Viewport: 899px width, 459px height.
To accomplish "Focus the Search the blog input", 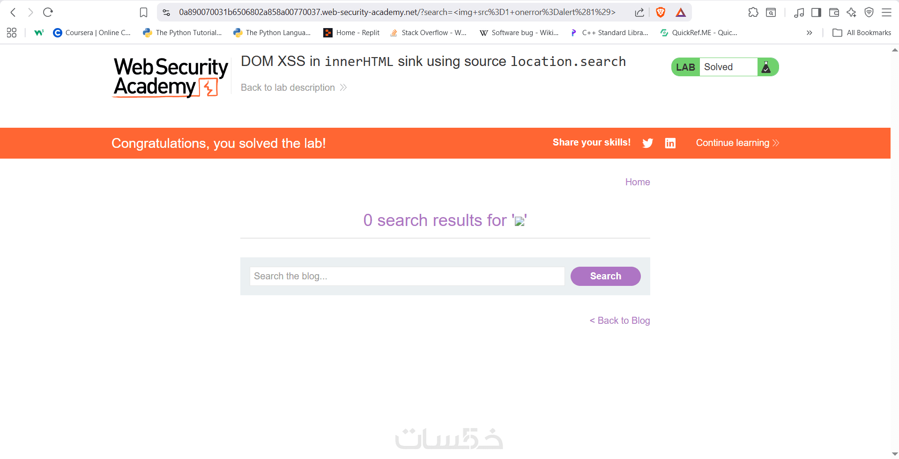I will click(407, 276).
